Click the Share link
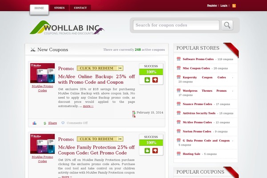 coord(53,123)
